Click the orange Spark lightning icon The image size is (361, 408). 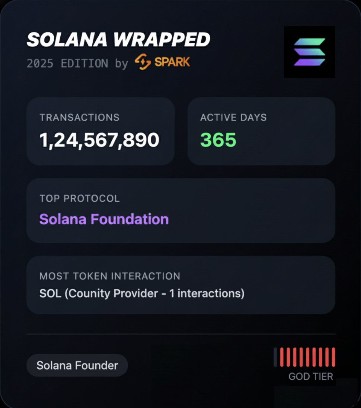point(142,62)
